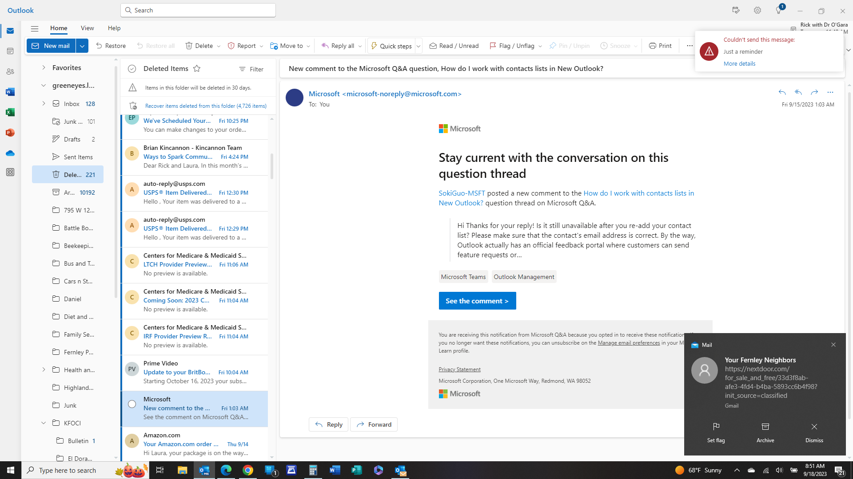Open Reply all dropdown arrow
Screen dimensions: 853x479
360,46
